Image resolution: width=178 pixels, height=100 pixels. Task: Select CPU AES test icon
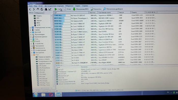37,72
